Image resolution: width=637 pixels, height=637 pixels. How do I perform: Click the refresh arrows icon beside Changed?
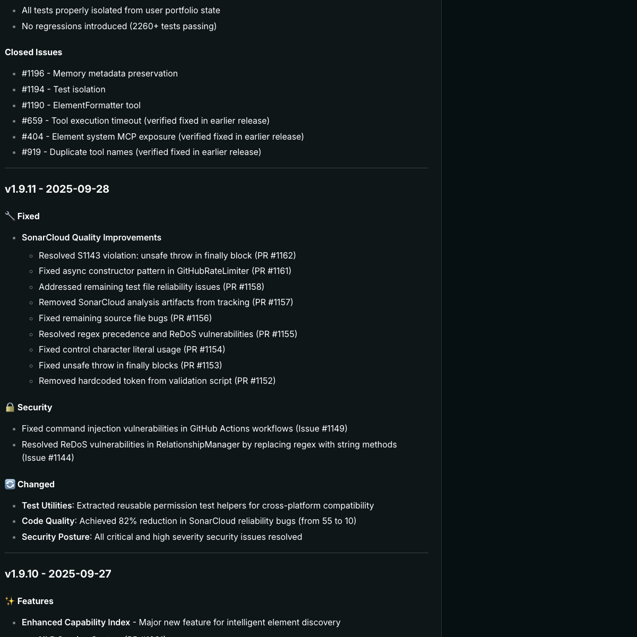coord(10,484)
